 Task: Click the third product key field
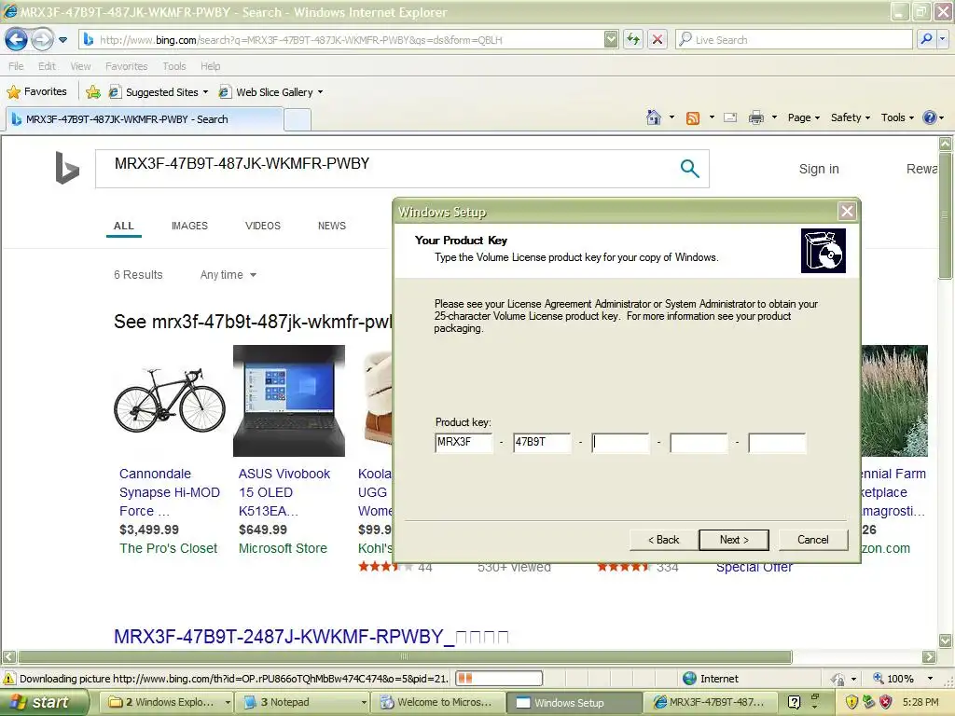click(x=620, y=443)
